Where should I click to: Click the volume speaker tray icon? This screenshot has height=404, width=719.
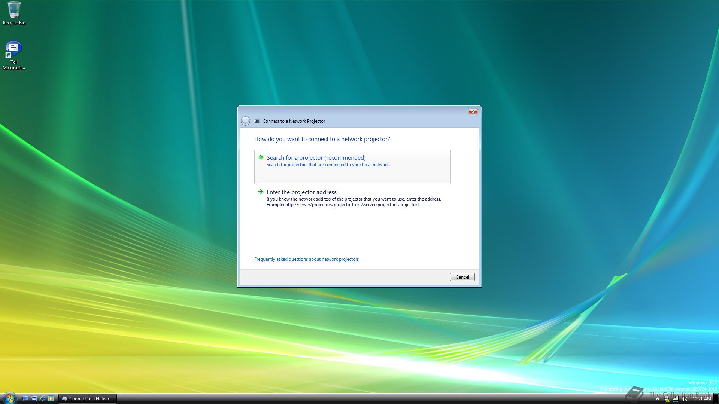tap(685, 399)
